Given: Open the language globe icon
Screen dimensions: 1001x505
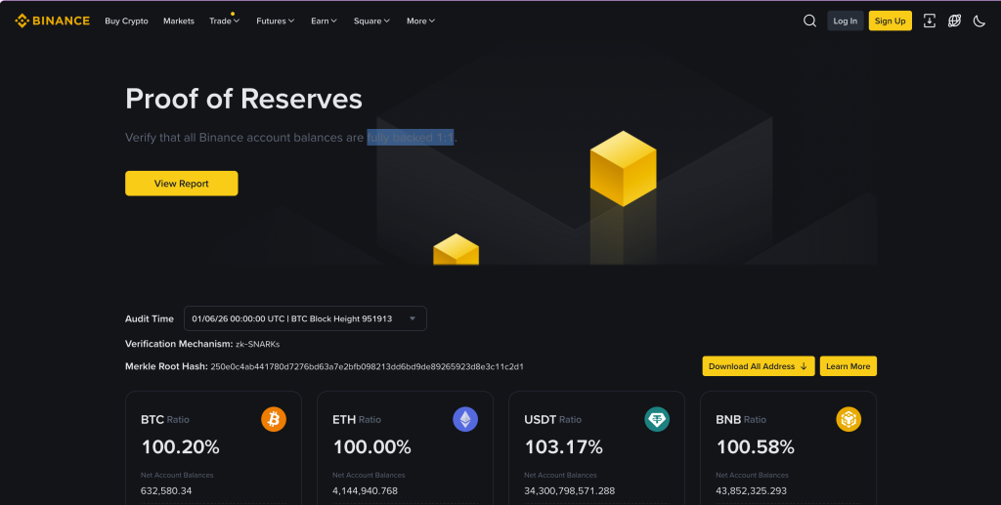Looking at the screenshot, I should (954, 21).
